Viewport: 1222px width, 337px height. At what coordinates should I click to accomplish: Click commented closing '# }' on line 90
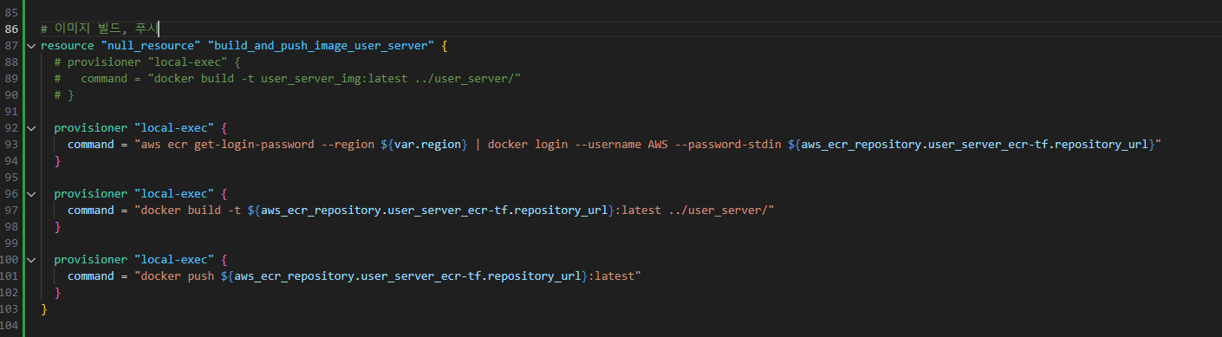(64, 94)
